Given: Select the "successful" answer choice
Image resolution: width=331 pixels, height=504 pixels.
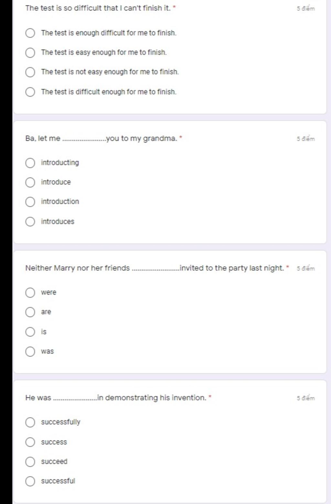Looking at the screenshot, I should tap(30, 481).
